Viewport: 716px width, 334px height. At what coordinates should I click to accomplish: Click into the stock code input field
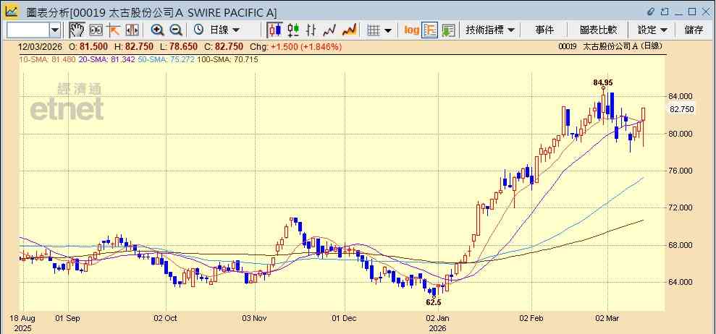(28, 30)
